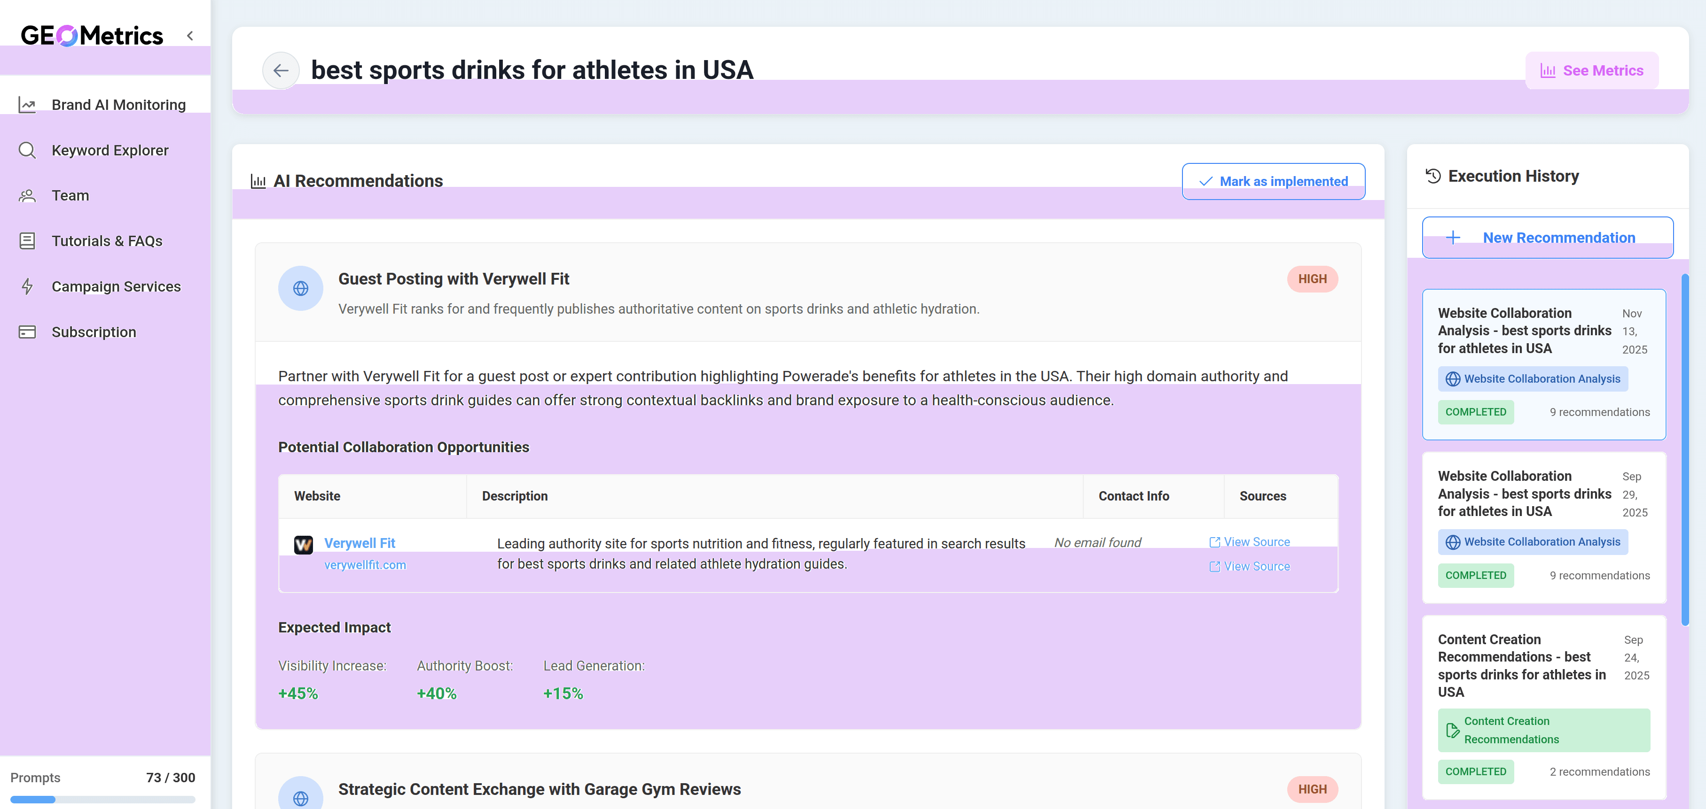Click the Website Collaboration Analysis tag on Nov 13 card
This screenshot has height=809, width=1706.
pyautogui.click(x=1533, y=379)
